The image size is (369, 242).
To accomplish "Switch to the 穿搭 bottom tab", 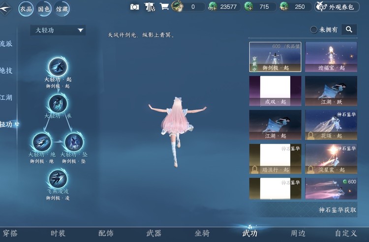I will point(10,233).
